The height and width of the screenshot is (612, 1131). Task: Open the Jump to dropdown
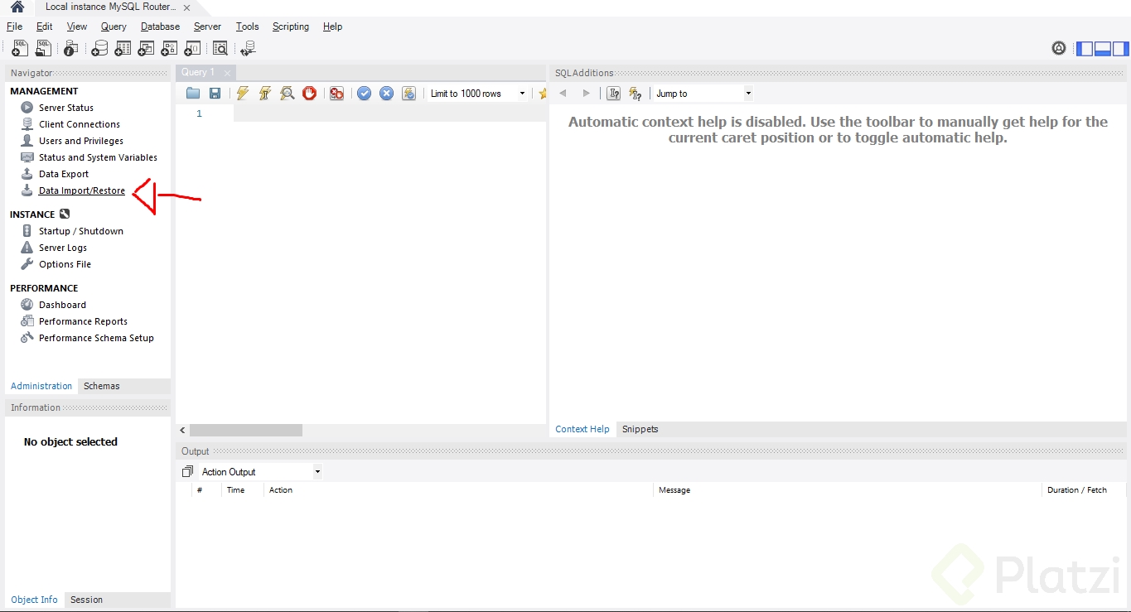tap(703, 94)
